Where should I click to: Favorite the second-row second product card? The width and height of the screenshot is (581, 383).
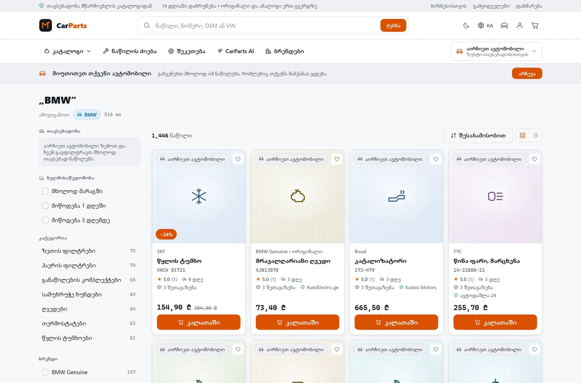[337, 350]
